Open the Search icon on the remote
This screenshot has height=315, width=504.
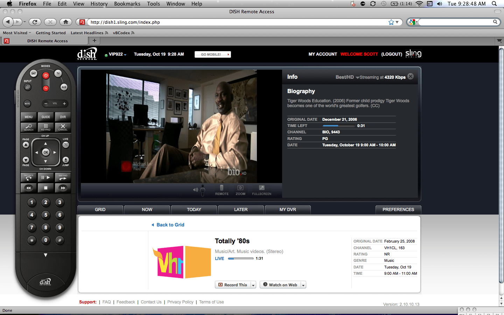pyautogui.click(x=29, y=127)
